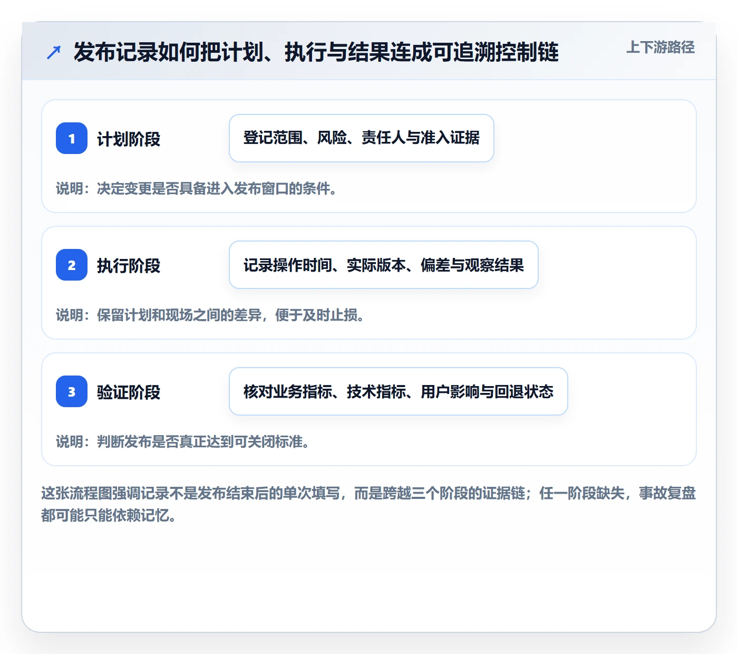The height and width of the screenshot is (654, 738).
Task: Select the 登记范围、风险、责任人与准入证据 box
Action: 362,138
